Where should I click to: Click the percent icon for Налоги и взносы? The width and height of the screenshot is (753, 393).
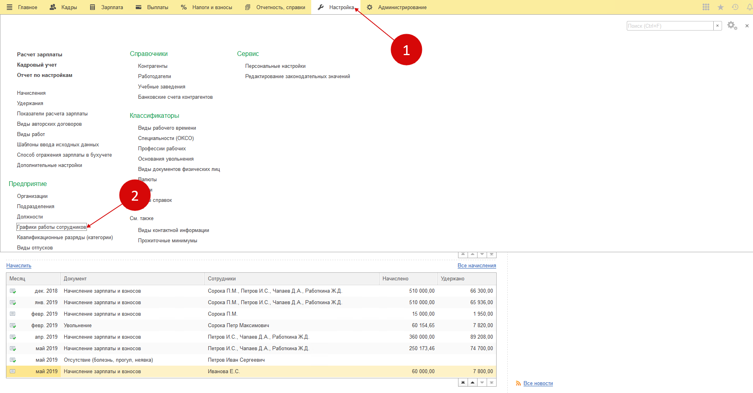click(184, 7)
